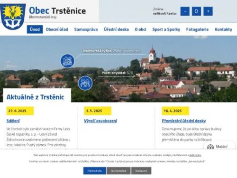Click the 16. 4. 2025 date label
237x178 pixels.
click(175, 111)
